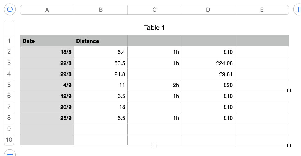Click the "Table 1" title

(x=154, y=28)
